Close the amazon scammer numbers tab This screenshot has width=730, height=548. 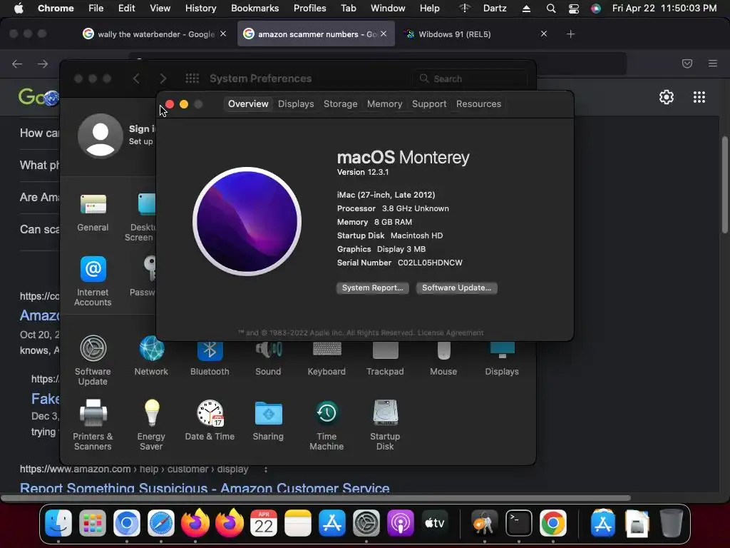[383, 34]
